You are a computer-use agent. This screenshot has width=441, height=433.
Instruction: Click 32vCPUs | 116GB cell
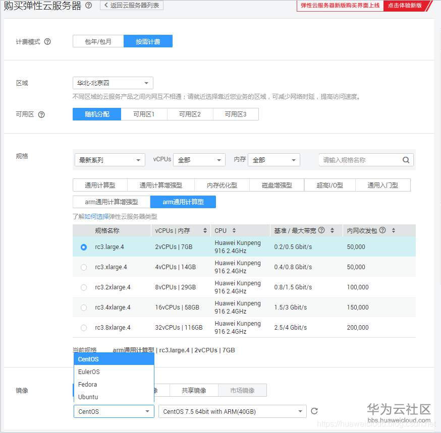(x=179, y=328)
